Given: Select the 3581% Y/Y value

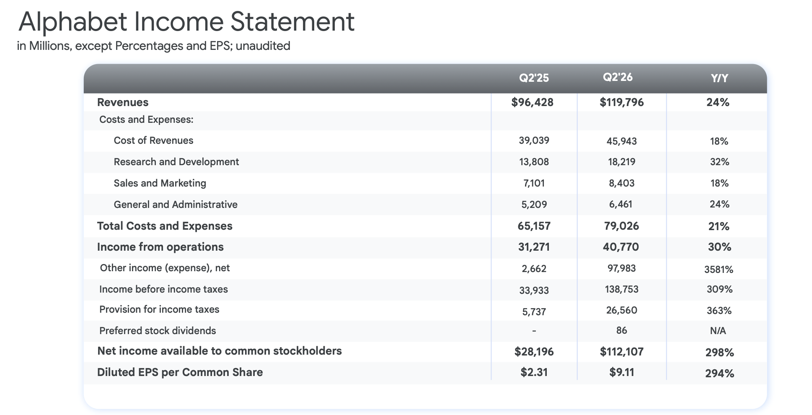Looking at the screenshot, I should coord(719,270).
